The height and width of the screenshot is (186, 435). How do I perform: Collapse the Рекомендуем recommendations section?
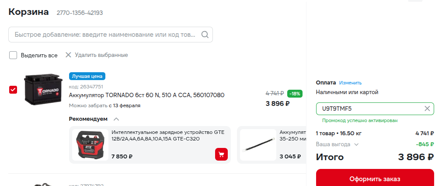point(116,119)
